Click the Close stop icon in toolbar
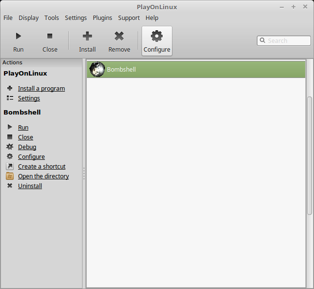This screenshot has height=289, width=314. (x=50, y=36)
